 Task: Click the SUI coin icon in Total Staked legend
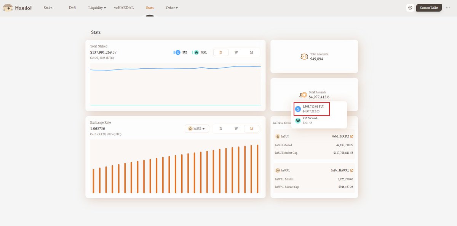click(177, 52)
